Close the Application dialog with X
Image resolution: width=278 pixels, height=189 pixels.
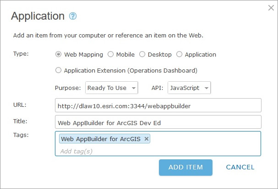[x=271, y=7]
